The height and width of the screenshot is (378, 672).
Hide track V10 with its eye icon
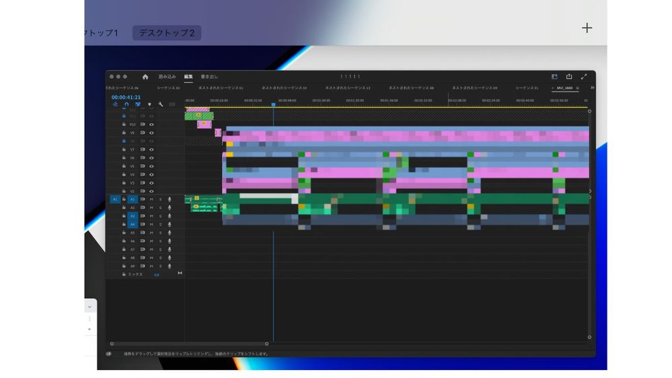point(152,124)
